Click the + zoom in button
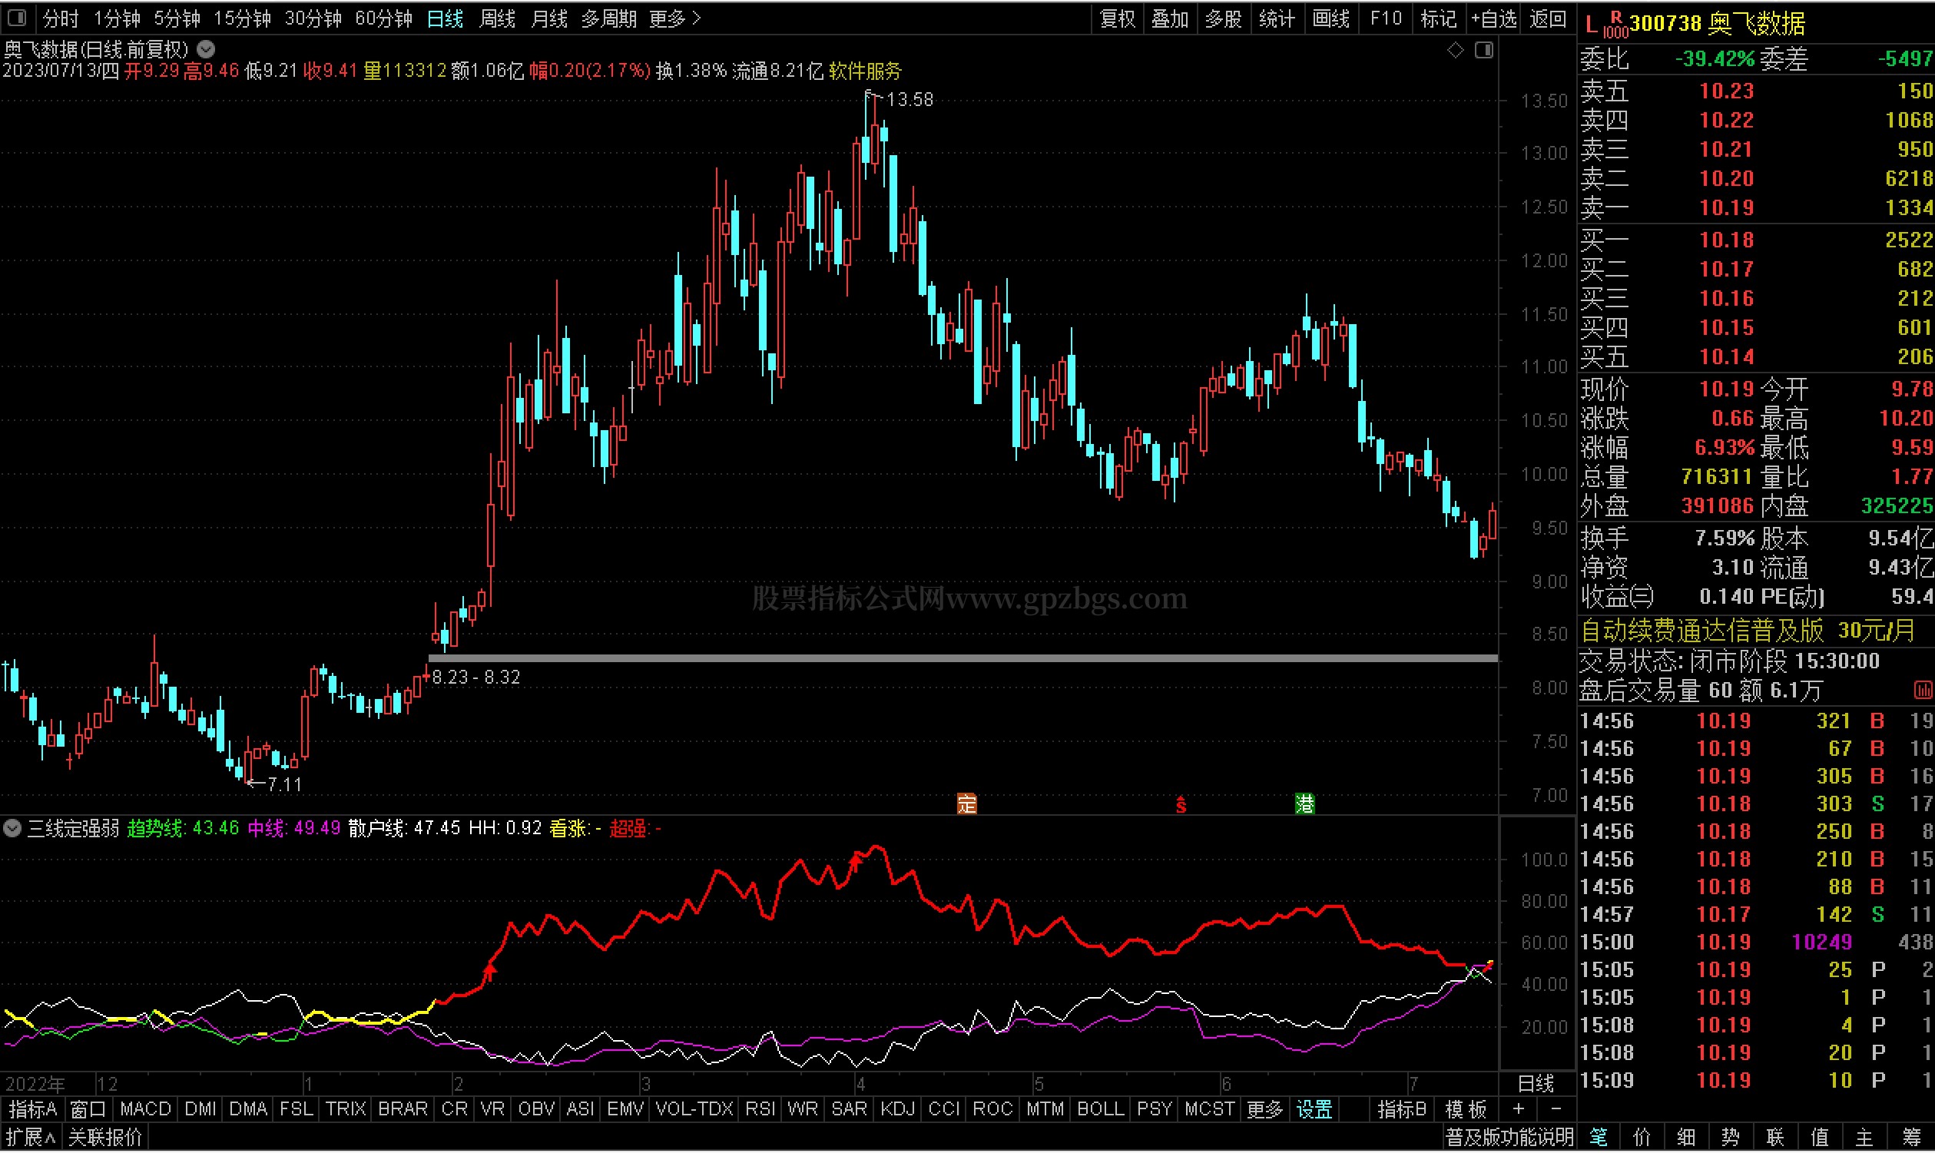This screenshot has height=1153, width=1935. point(1518,1109)
